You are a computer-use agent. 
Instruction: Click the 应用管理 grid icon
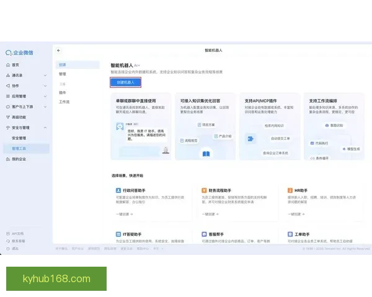point(8,96)
